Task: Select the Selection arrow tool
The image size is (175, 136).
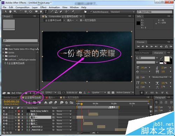Action: tap(6, 12)
